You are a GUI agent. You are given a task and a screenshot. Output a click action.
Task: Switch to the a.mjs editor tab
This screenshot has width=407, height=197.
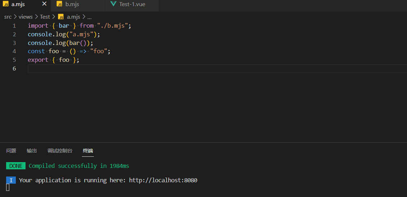(26, 4)
